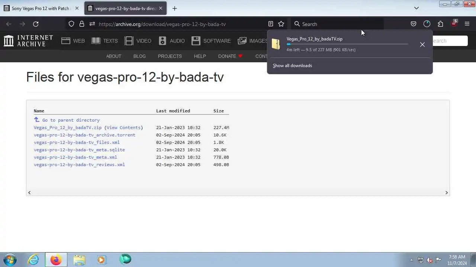Viewport: 476px width, 267px height.
Task: Toggle Reader View icon in address bar
Action: [x=271, y=24]
